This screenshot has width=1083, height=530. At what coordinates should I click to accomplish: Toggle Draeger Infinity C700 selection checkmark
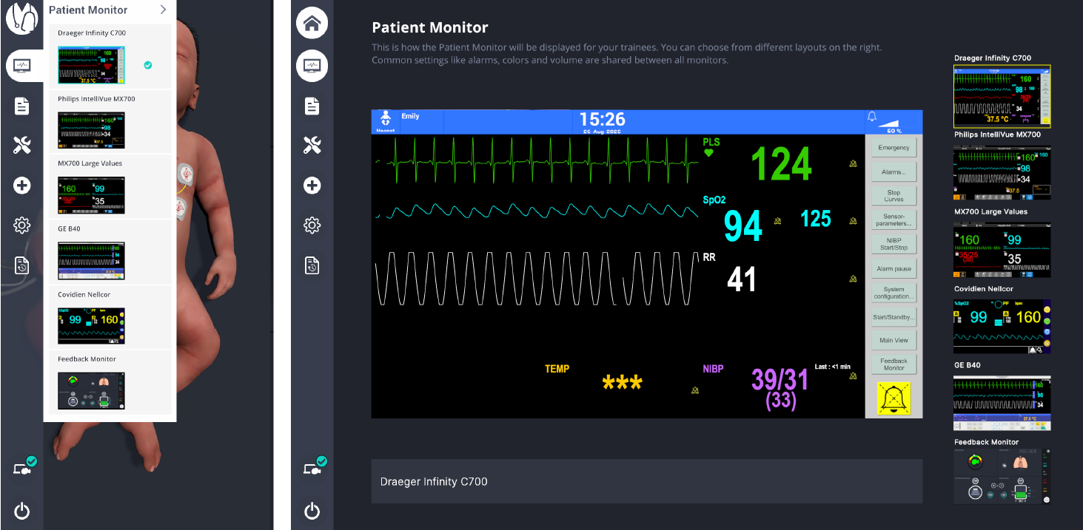tap(148, 65)
